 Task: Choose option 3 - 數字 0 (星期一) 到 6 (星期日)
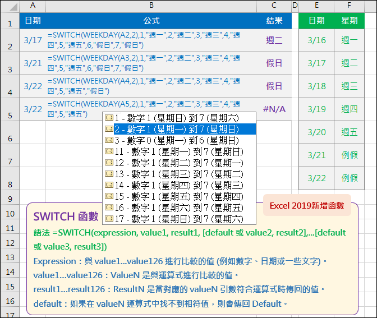tap(179, 140)
